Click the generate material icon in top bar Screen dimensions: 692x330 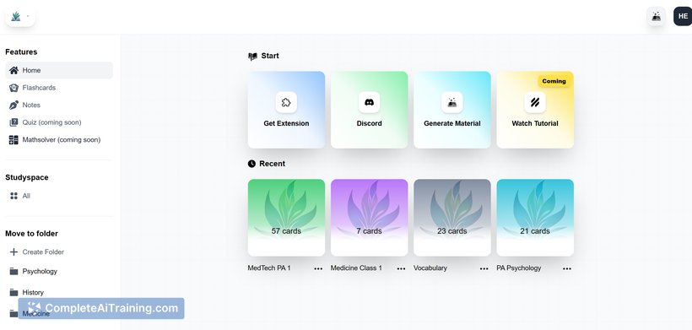pos(657,16)
